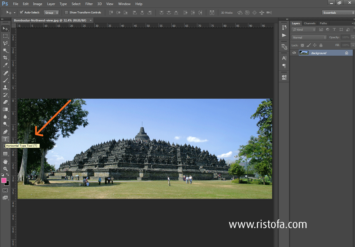Screen dimensions: 355x247
Task: Select the Zoom tool
Action: [x=5, y=169]
